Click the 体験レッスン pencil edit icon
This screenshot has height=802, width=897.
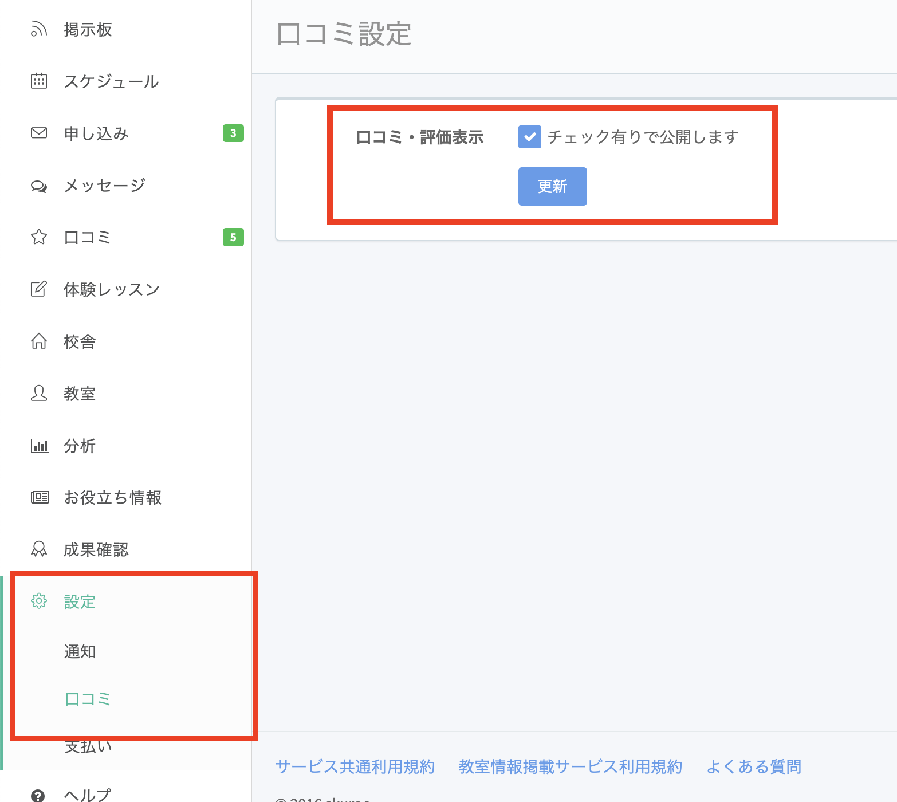pos(38,289)
